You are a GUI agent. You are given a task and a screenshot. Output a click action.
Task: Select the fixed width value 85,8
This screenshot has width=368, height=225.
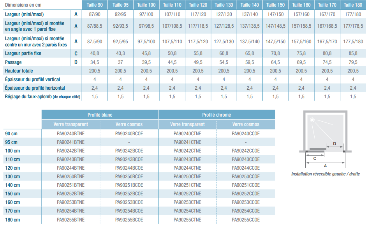[x=353, y=53]
